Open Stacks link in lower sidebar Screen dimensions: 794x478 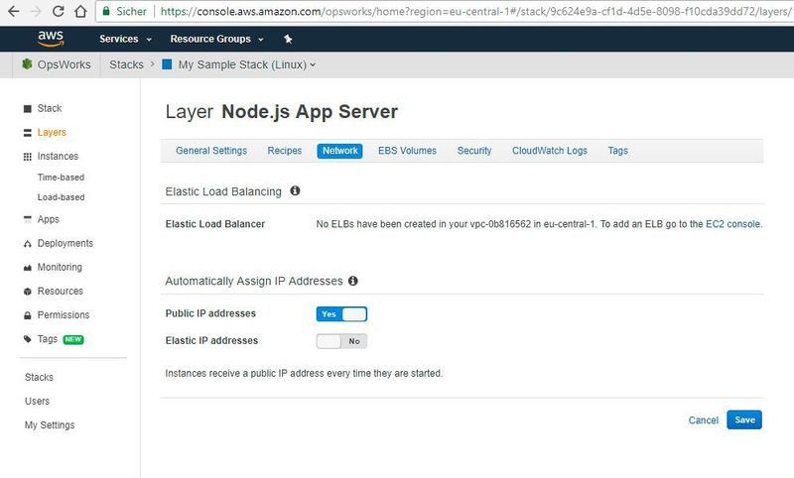tap(39, 377)
